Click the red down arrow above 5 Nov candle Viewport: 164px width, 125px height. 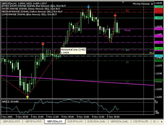tap(115, 15)
